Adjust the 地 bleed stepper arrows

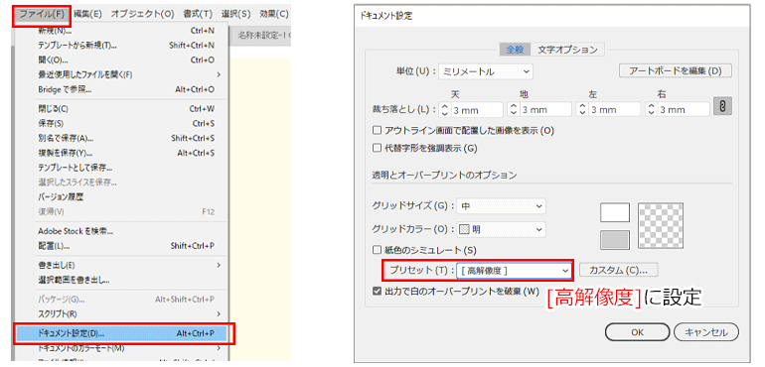pyautogui.click(x=514, y=110)
